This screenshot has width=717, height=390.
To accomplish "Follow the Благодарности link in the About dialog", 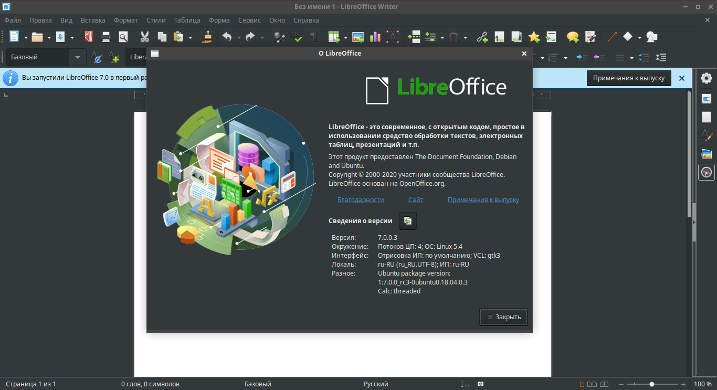I will coord(360,200).
